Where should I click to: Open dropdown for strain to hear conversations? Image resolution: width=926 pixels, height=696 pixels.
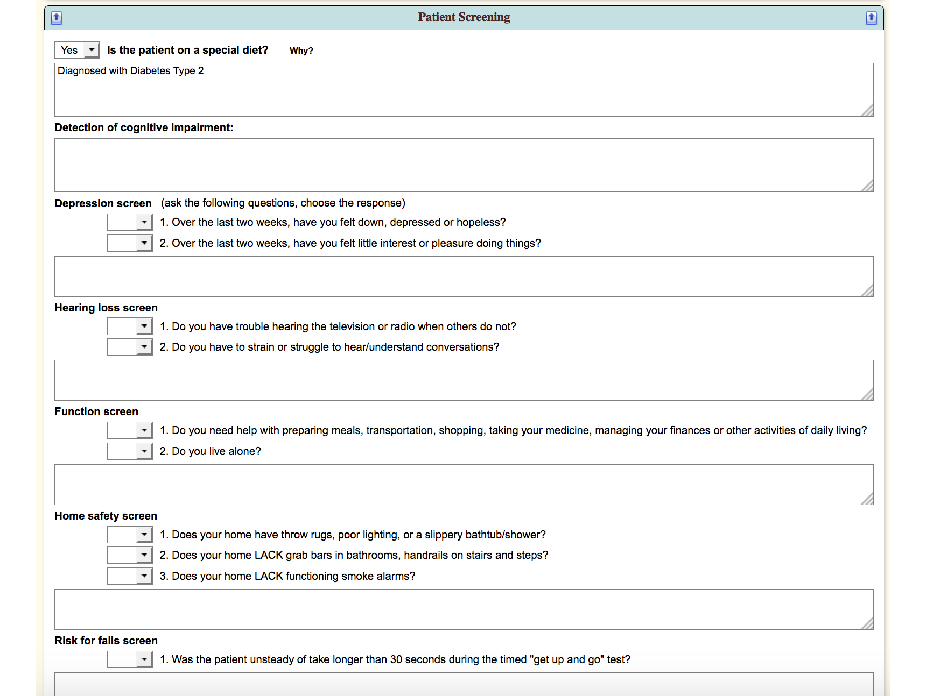point(130,347)
